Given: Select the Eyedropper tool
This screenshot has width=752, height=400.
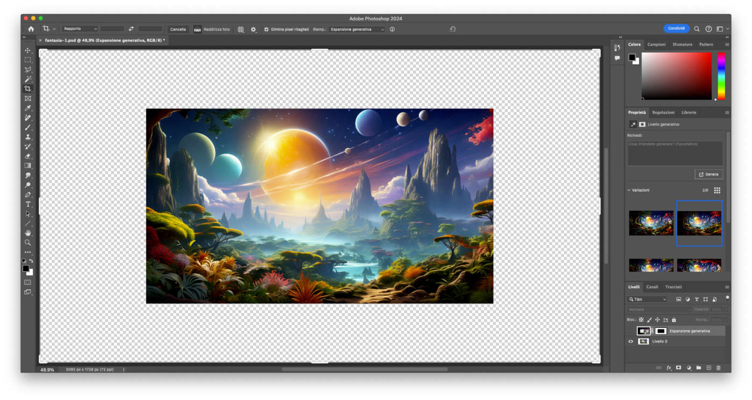Looking at the screenshot, I should (x=28, y=108).
